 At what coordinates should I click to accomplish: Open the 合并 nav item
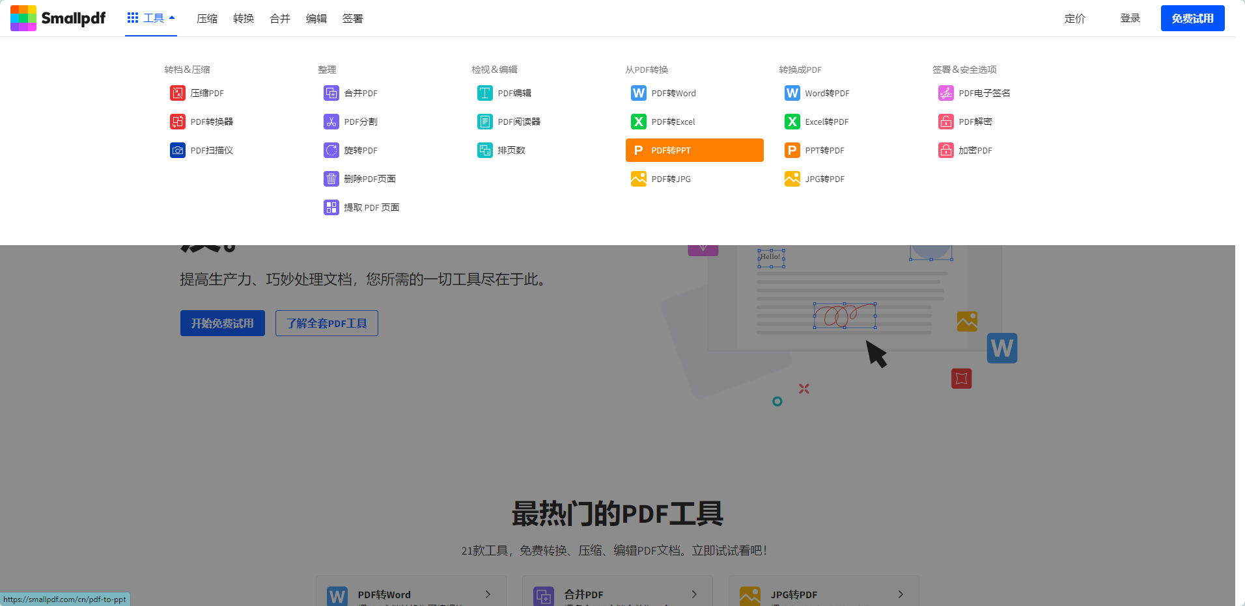[280, 19]
